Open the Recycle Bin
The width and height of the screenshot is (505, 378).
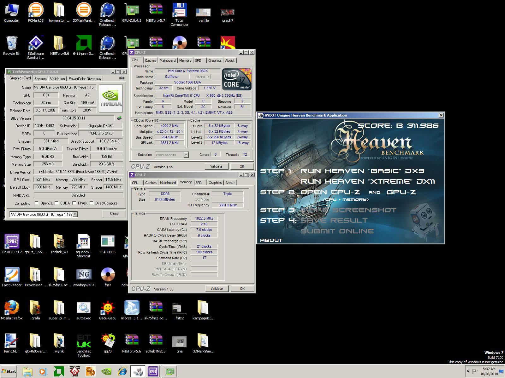[12, 46]
